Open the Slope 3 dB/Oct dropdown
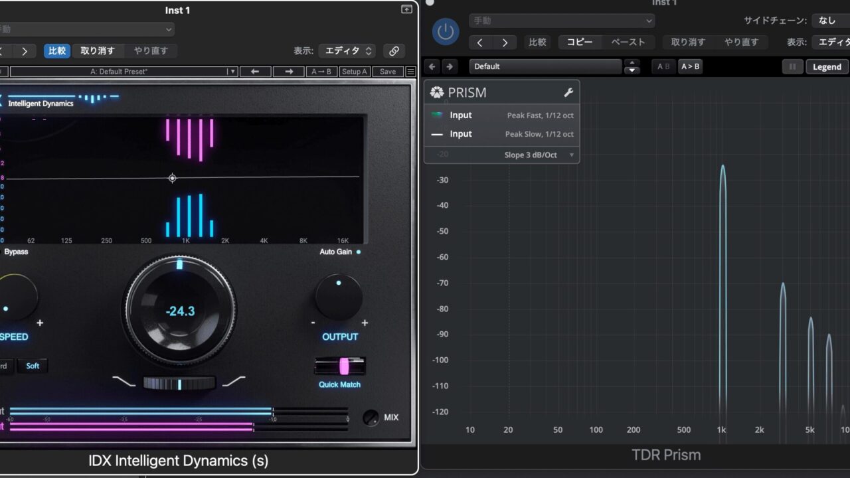Image resolution: width=850 pixels, height=478 pixels. point(539,155)
